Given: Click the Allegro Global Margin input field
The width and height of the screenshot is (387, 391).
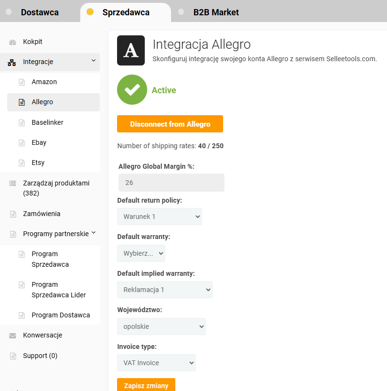Looking at the screenshot, I should pyautogui.click(x=171, y=183).
